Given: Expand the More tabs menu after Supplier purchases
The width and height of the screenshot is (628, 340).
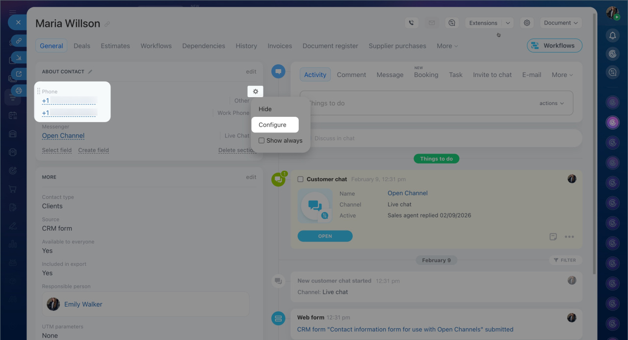Looking at the screenshot, I should [447, 46].
